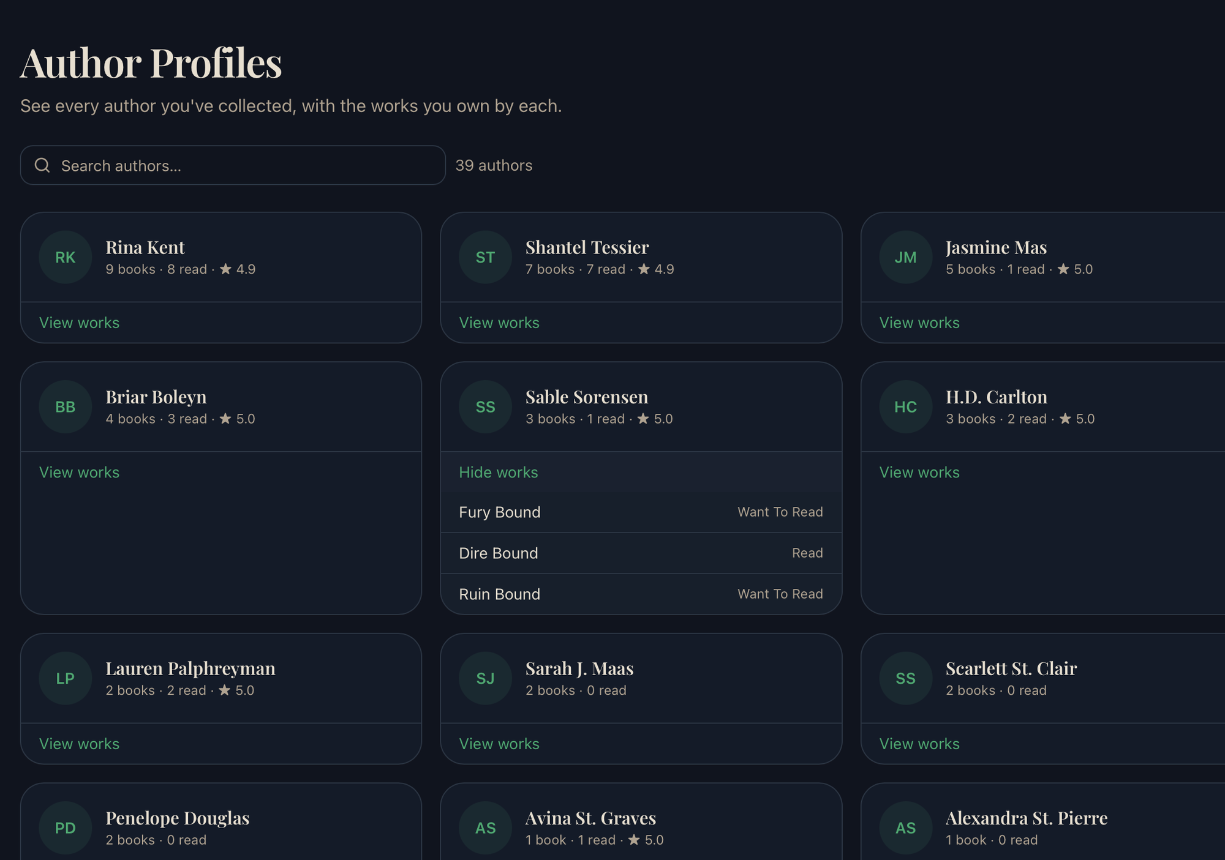Screen dimensions: 1225x860
Task: Click the Sable Sorensen author name
Action: 587,397
